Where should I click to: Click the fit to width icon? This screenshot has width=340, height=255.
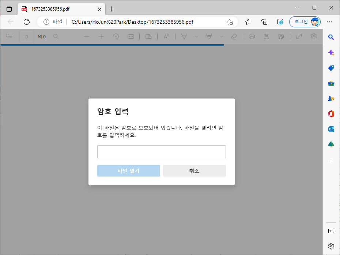[x=131, y=36]
